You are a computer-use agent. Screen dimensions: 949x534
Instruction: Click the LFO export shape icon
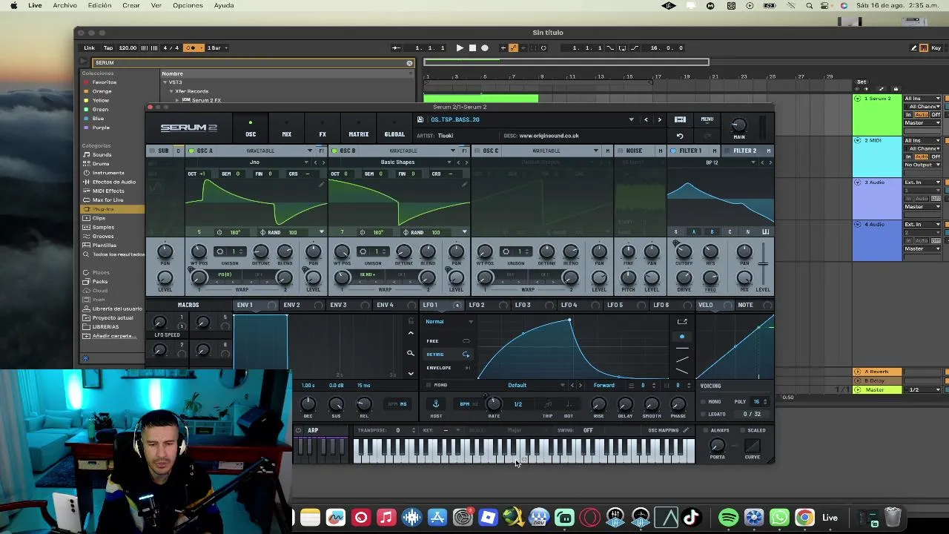click(682, 322)
